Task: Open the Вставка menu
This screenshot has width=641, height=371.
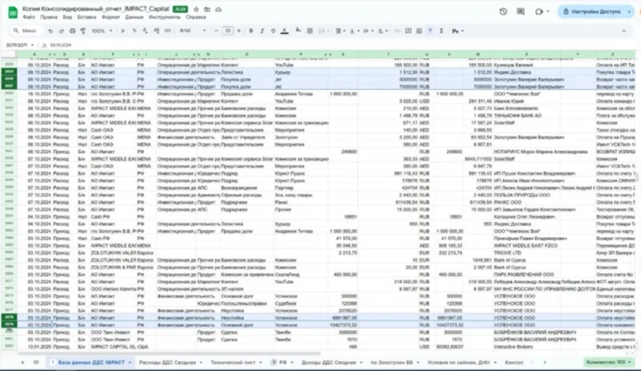Action: point(86,17)
